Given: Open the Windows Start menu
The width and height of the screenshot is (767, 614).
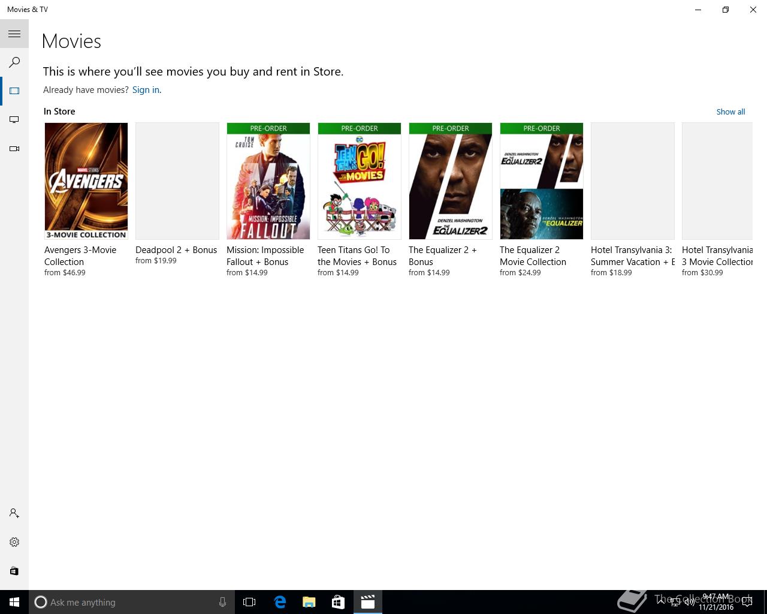Looking at the screenshot, I should point(14,602).
